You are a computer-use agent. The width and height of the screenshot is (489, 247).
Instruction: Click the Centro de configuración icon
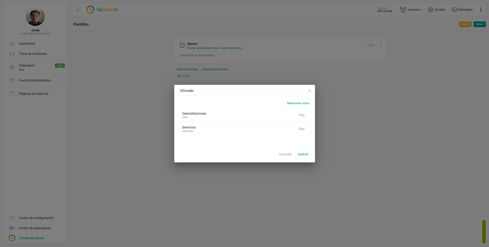pyautogui.click(x=12, y=218)
